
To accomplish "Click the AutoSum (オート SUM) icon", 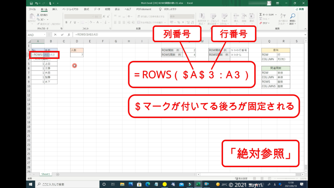I will coord(261,15).
